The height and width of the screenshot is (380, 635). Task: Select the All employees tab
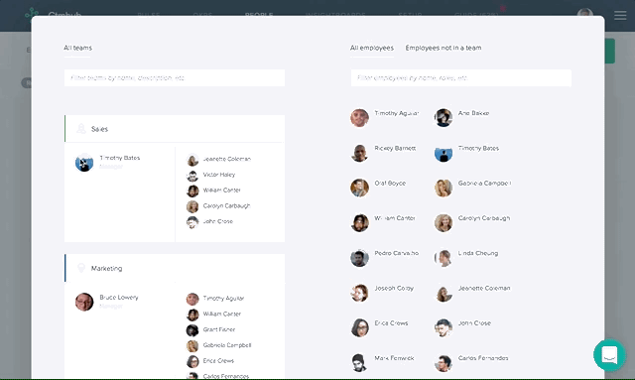coord(372,48)
